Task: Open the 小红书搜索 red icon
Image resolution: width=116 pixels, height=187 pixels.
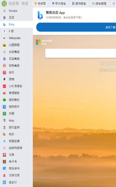Action: [x=4, y=86]
